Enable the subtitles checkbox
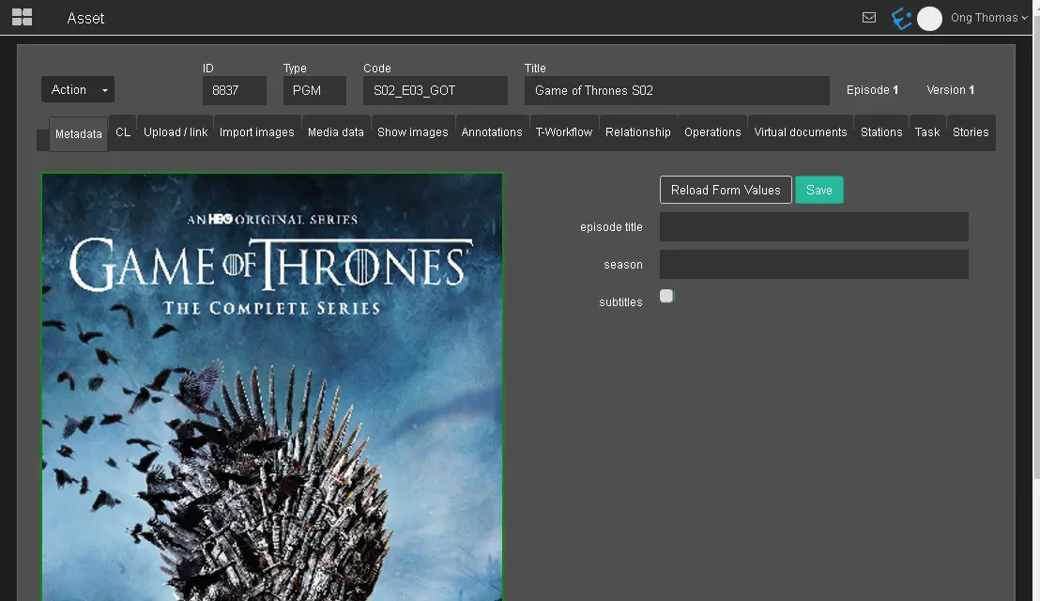Screen dimensions: 1040x601 [666, 296]
